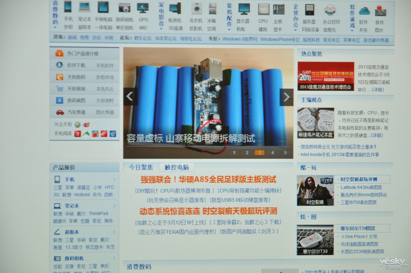Open the 软件 cloud software icon
The width and height of the screenshot is (411, 273).
[x=364, y=11]
